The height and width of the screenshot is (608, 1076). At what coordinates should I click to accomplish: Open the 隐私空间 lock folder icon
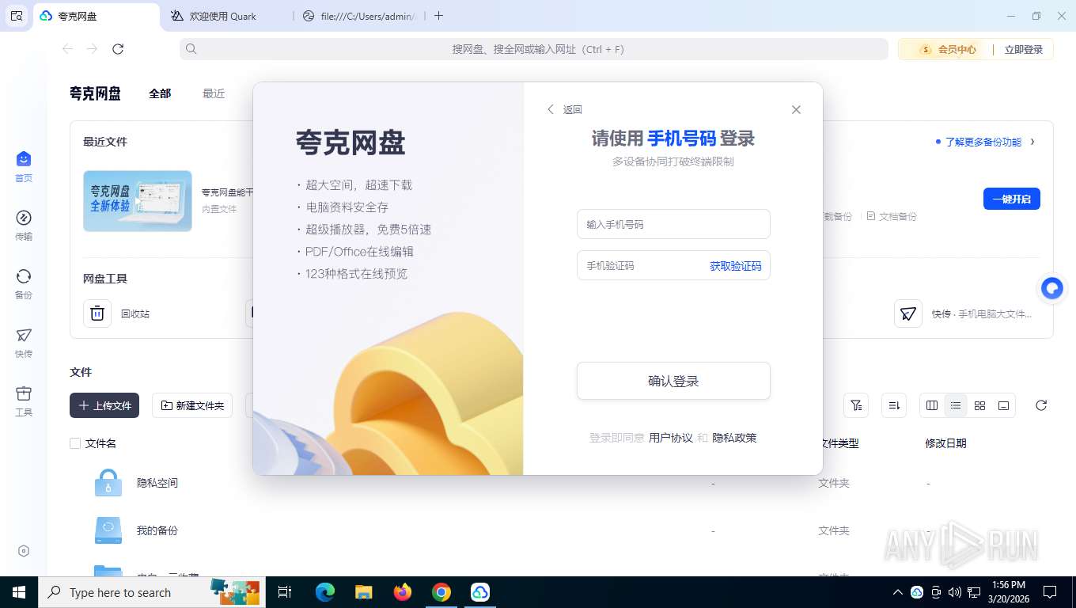click(x=108, y=483)
